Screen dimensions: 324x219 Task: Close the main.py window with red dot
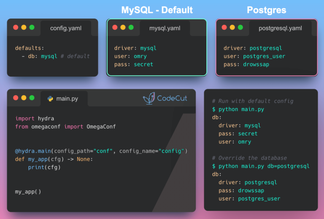(16, 98)
